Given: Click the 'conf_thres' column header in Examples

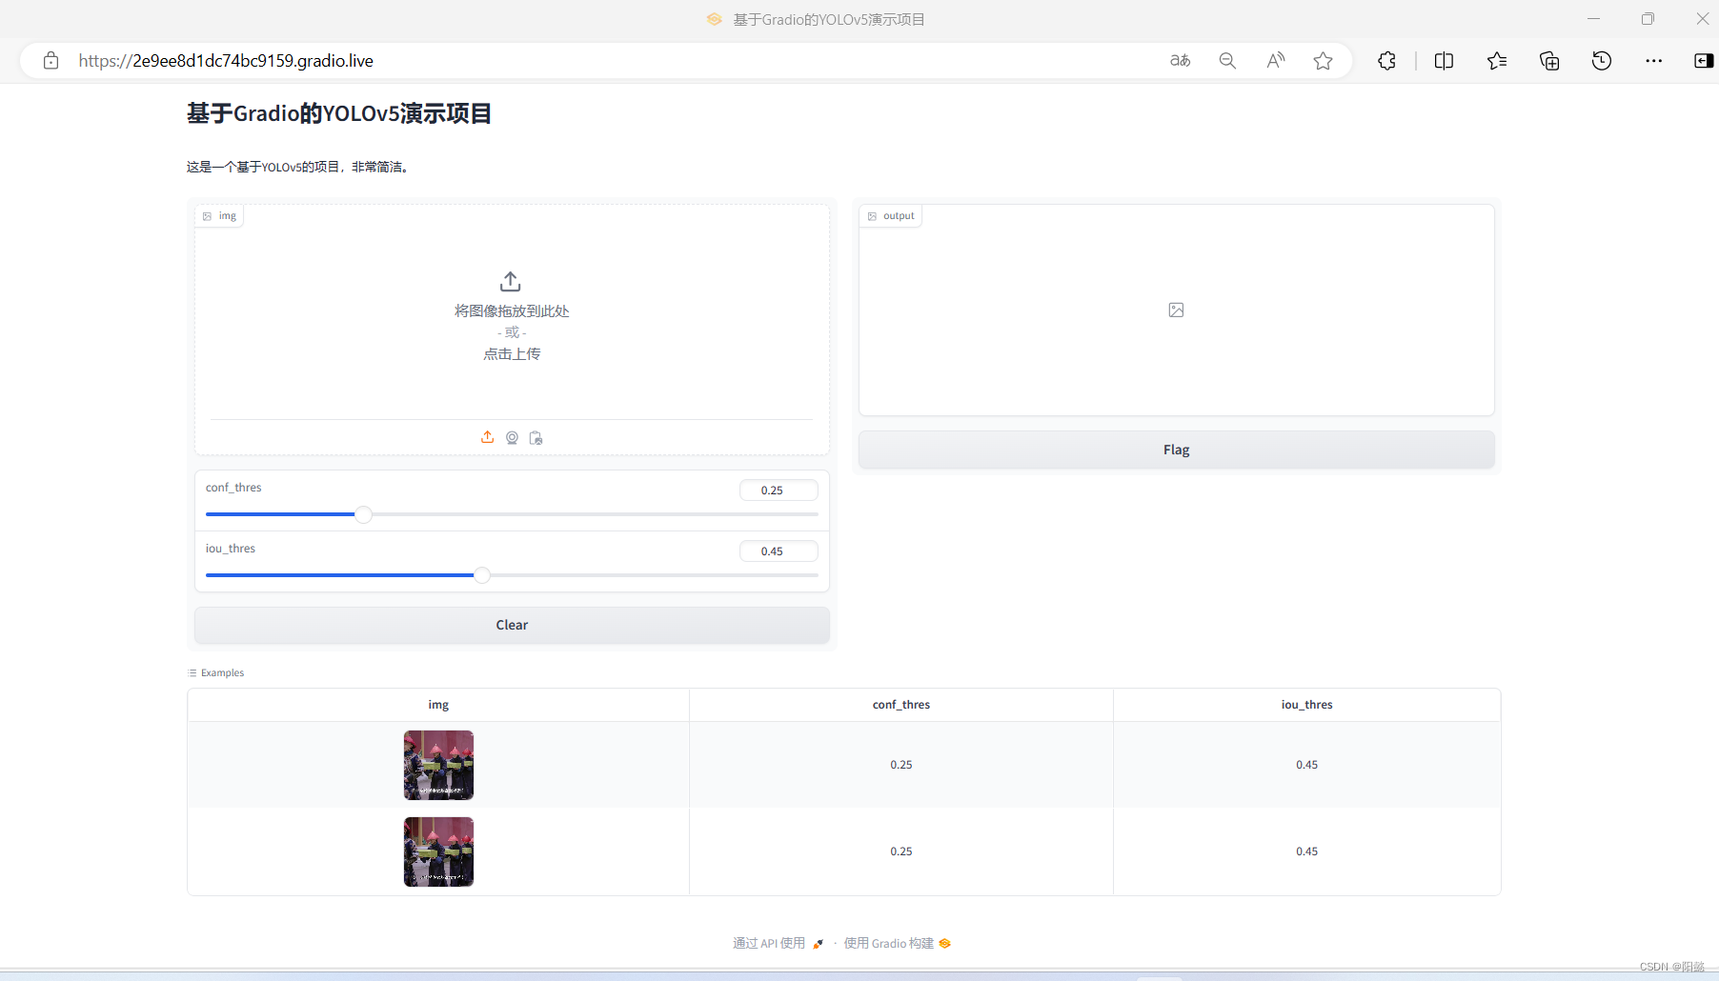Looking at the screenshot, I should (x=901, y=705).
